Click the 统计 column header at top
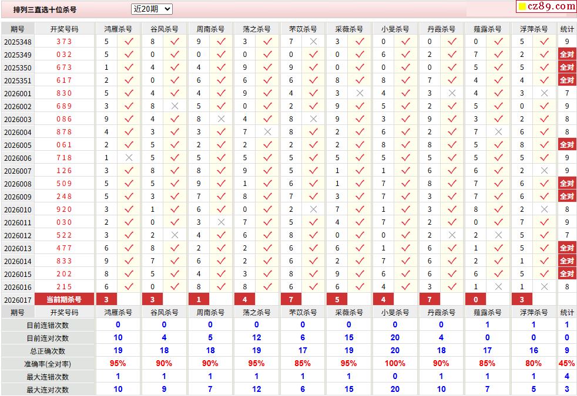577x396 pixels. point(566,29)
